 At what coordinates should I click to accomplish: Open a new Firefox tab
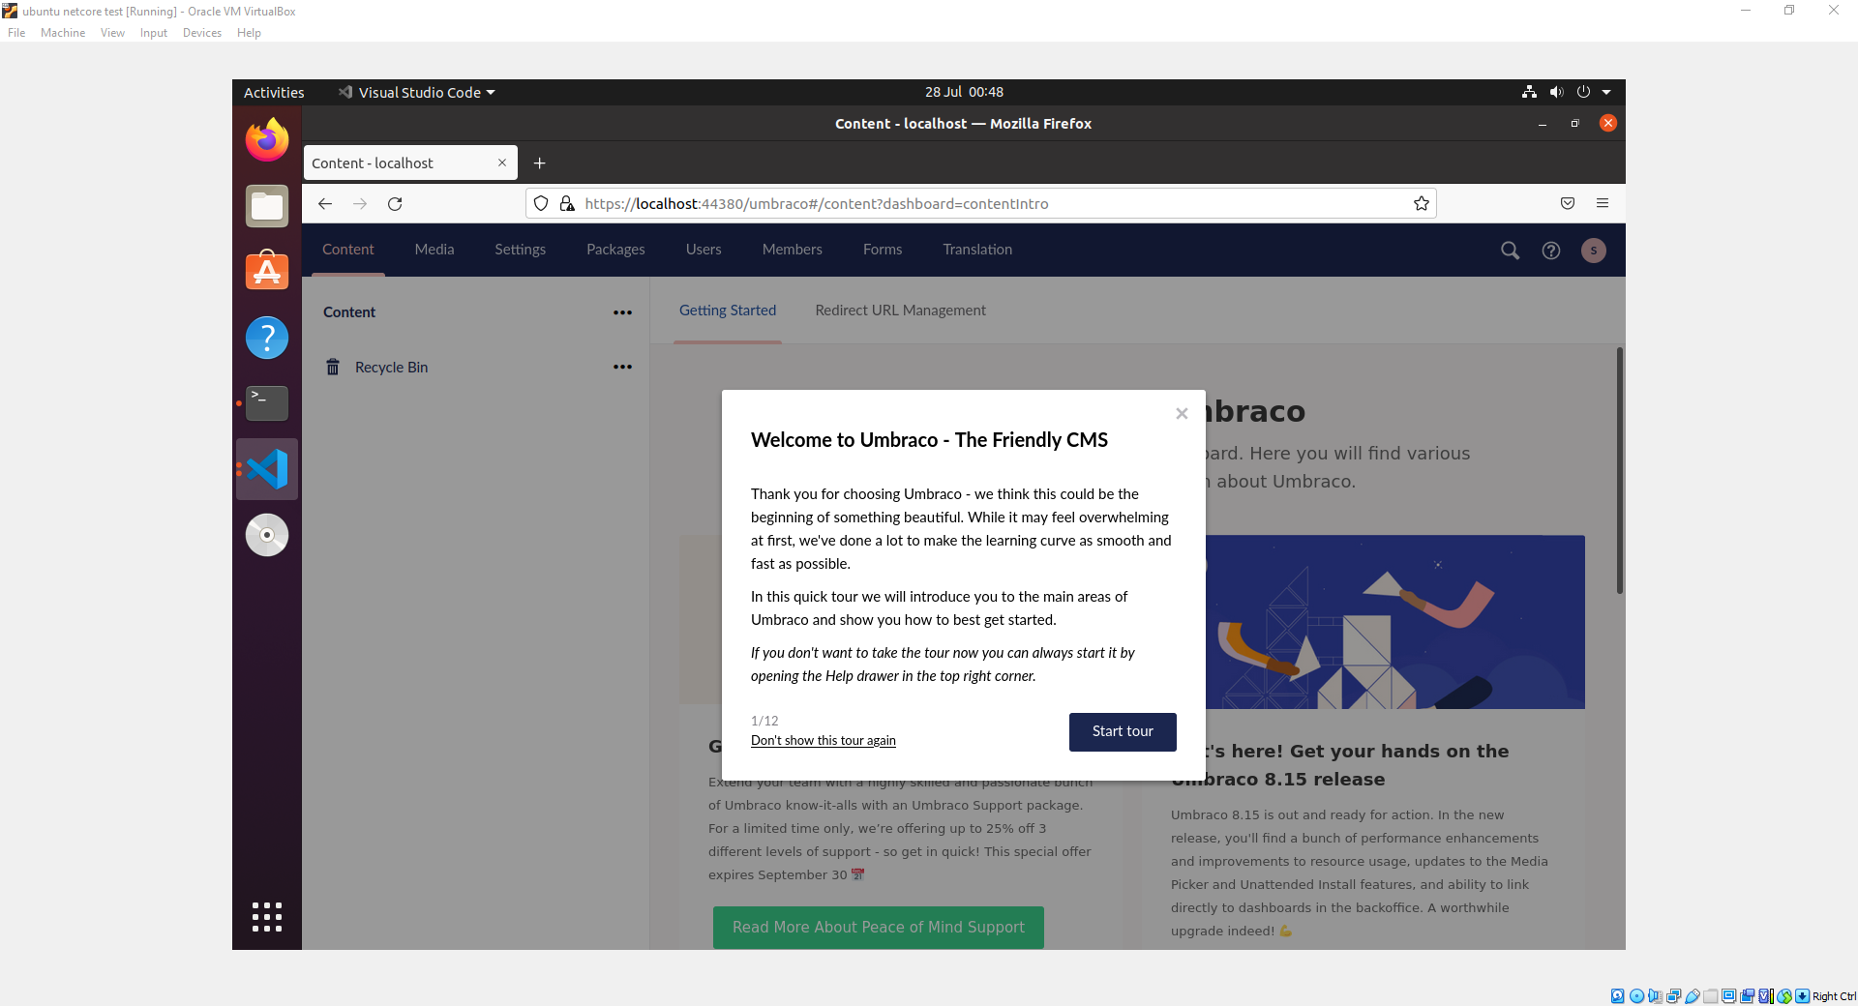[540, 163]
